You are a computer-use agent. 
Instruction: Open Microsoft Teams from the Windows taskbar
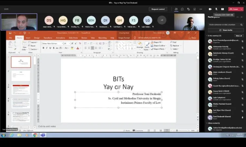coord(42,135)
